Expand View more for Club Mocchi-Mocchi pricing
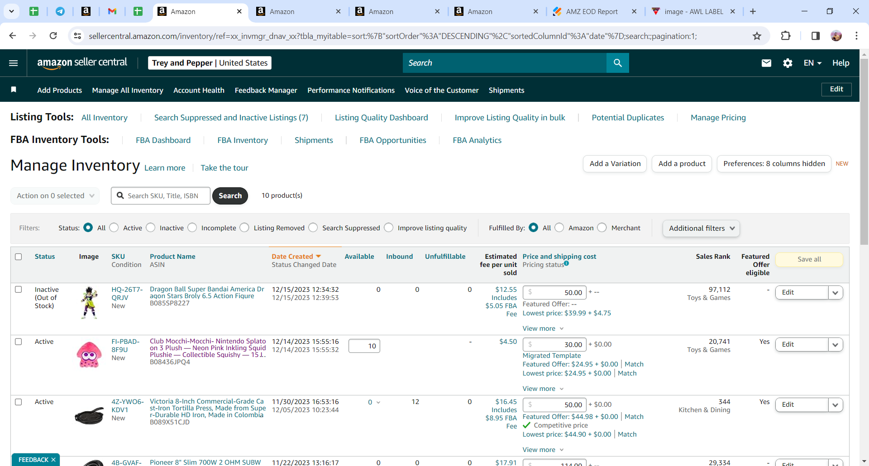Screen dimensions: 869x466 (x=543, y=389)
